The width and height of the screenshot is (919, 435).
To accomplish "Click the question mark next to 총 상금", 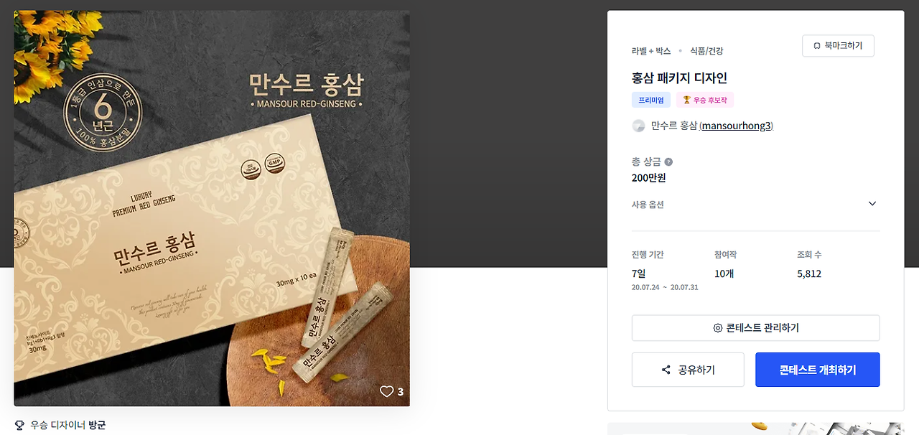I will pyautogui.click(x=668, y=162).
